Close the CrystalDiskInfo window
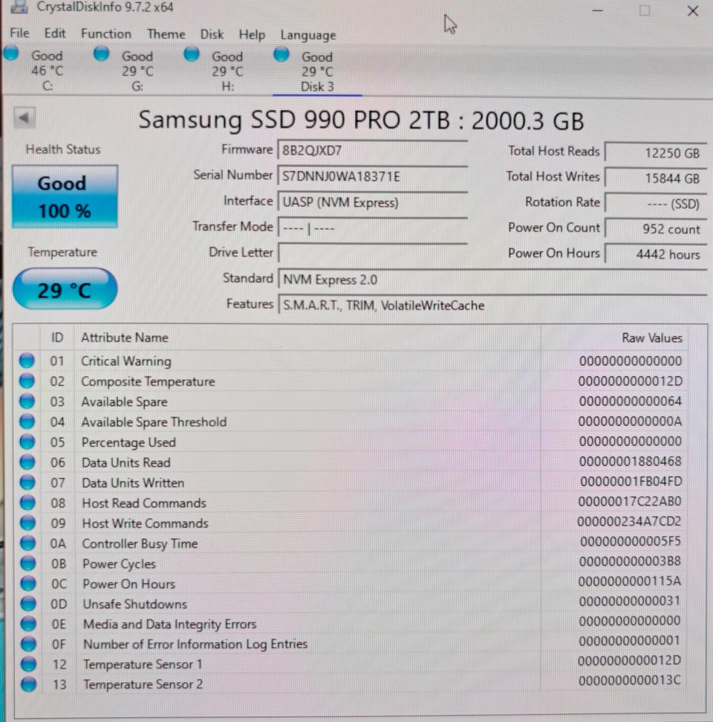This screenshot has width=713, height=722. pyautogui.click(x=693, y=10)
